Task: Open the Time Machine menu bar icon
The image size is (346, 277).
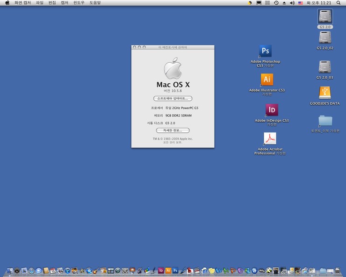Action: (276, 3)
